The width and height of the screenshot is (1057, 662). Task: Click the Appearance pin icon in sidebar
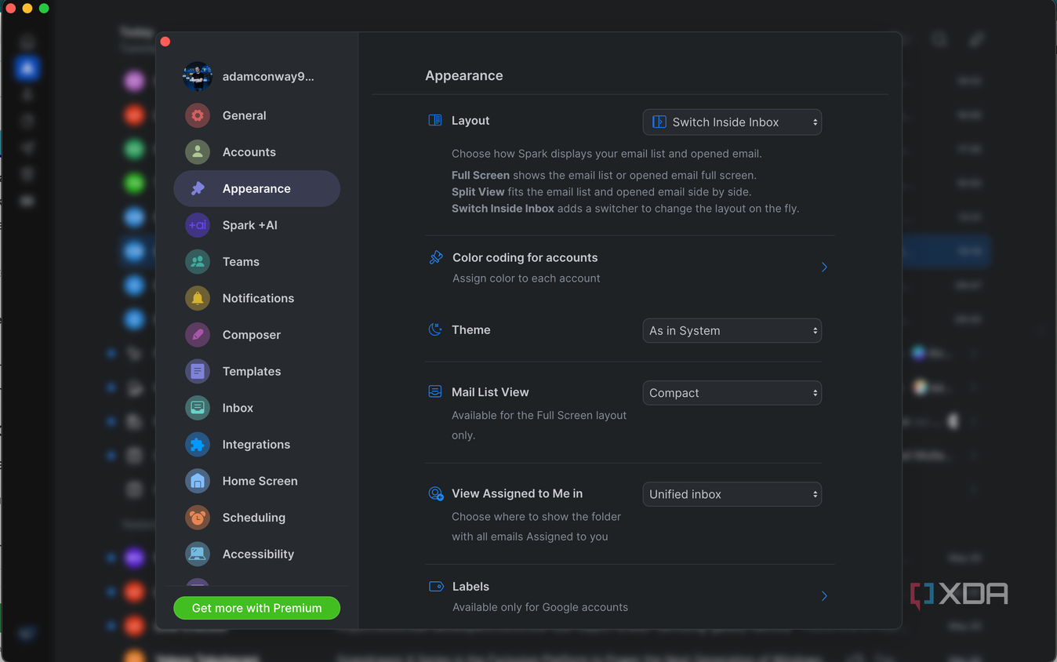pos(198,188)
